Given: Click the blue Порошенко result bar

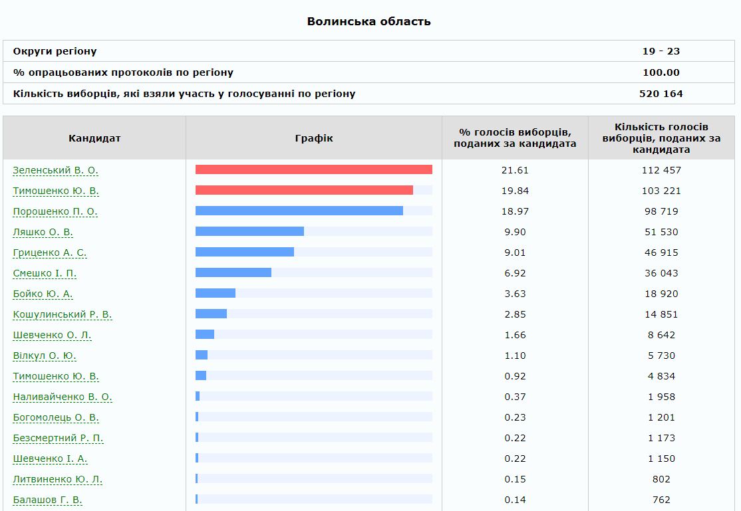Looking at the screenshot, I should point(299,211).
